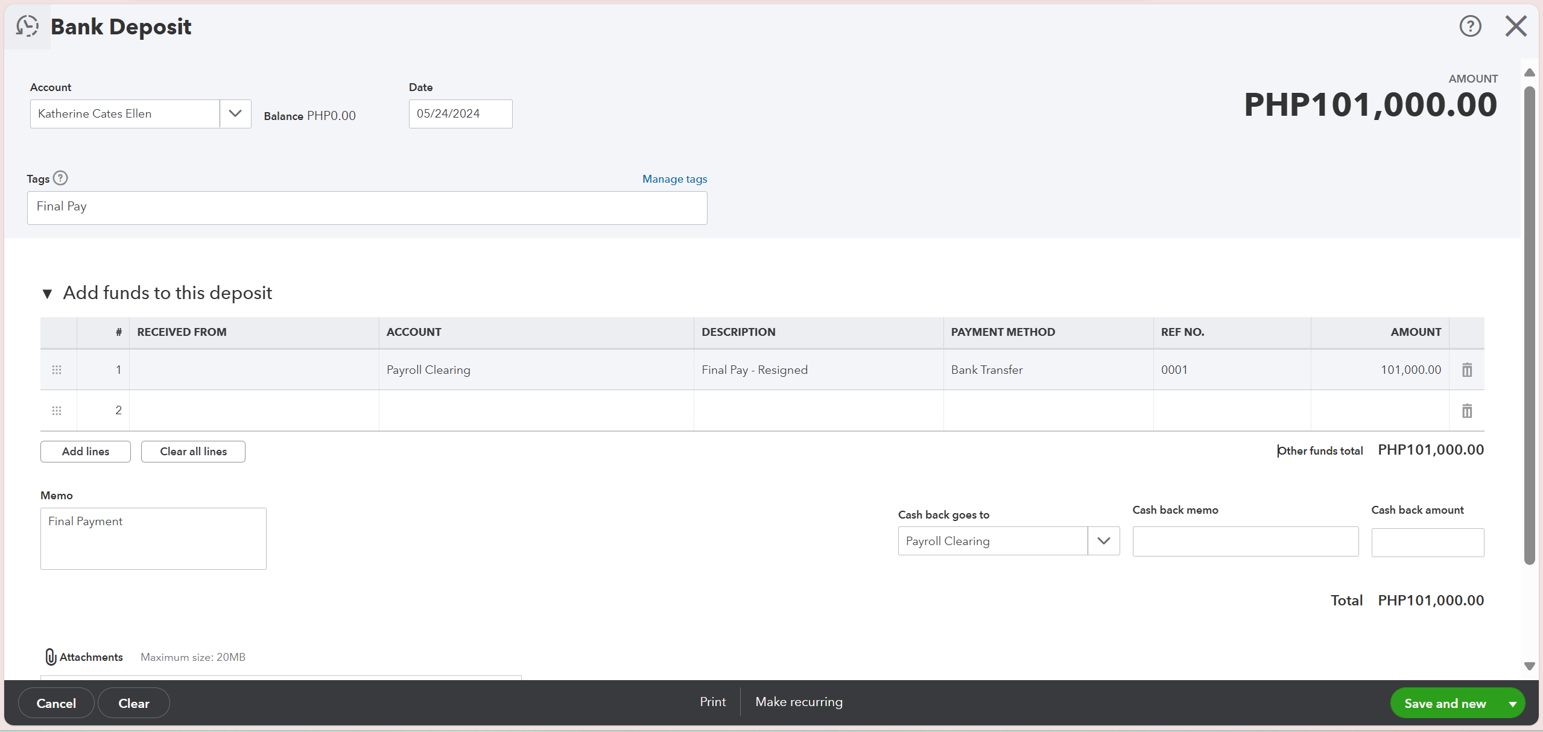The height and width of the screenshot is (732, 1543).
Task: Click the Add lines button
Action: coord(86,452)
